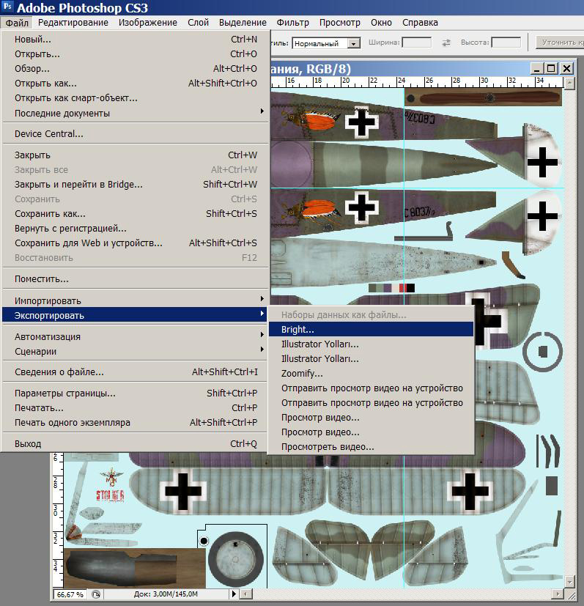This screenshot has width=584, height=606.
Task: Choose Поместить... from the menu
Action: [x=136, y=279]
